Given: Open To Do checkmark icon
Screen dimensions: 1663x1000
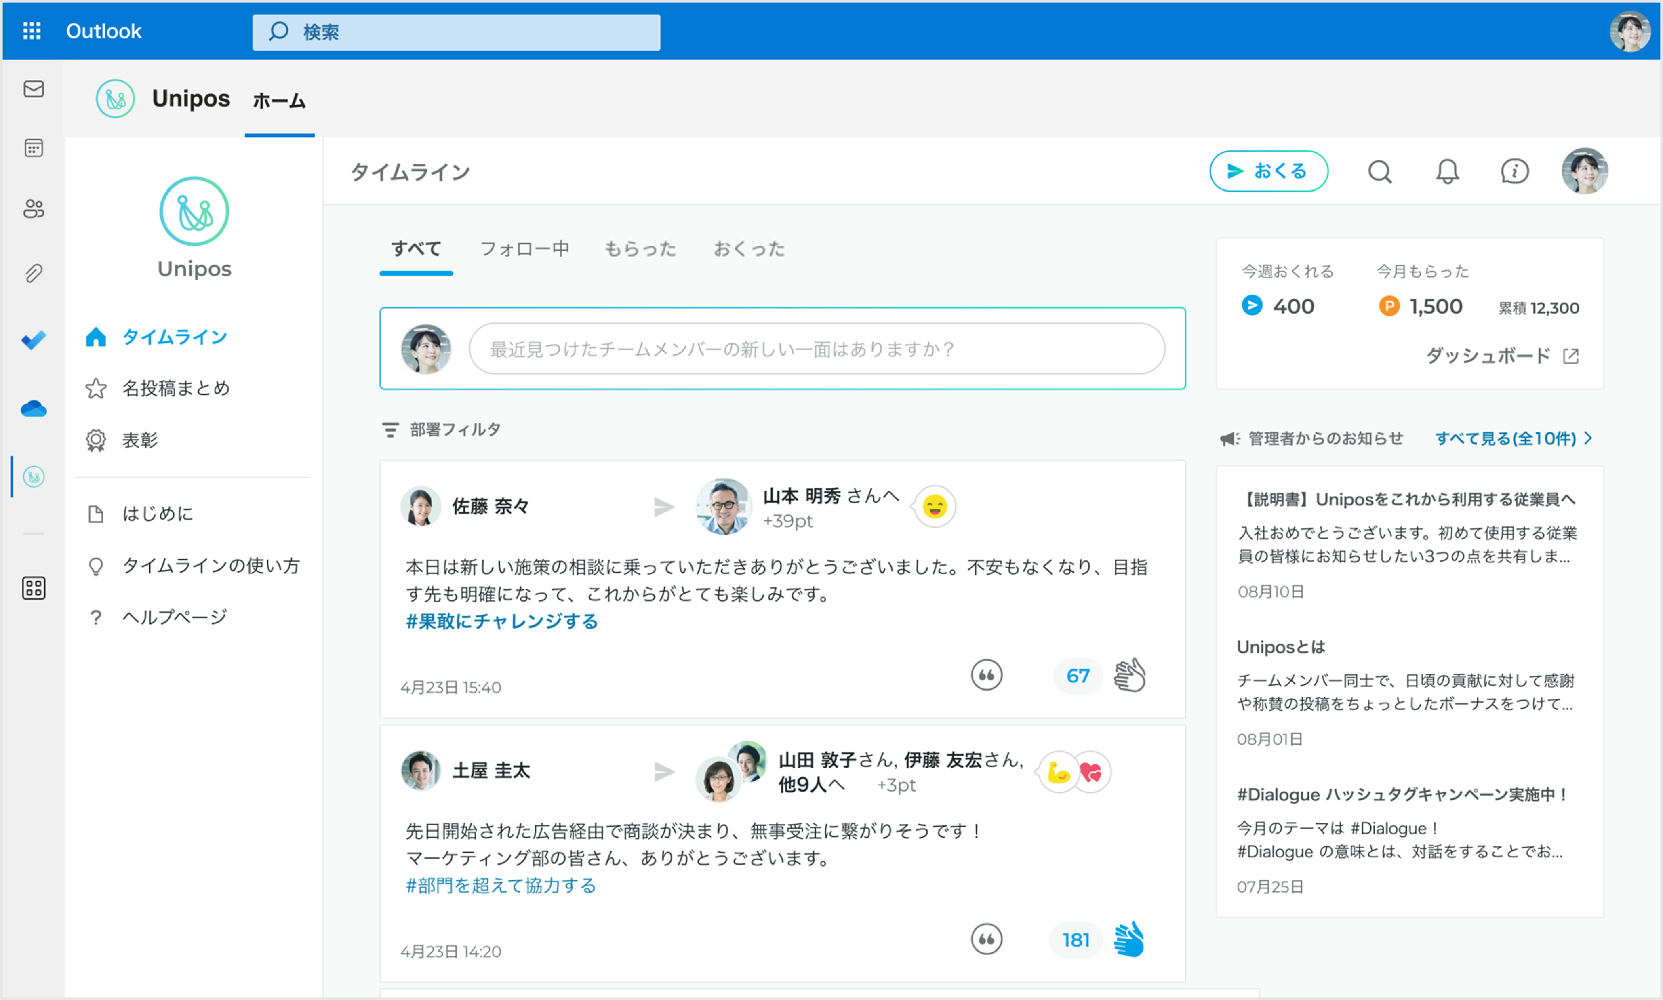Looking at the screenshot, I should 34,340.
